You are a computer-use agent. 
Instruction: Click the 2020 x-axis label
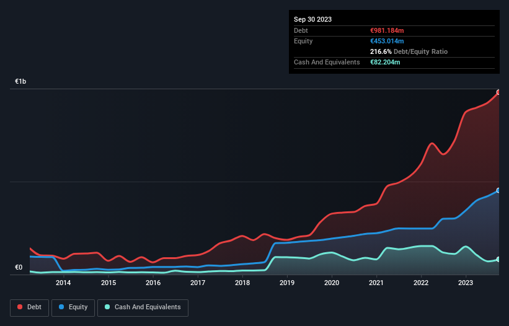pyautogui.click(x=332, y=283)
